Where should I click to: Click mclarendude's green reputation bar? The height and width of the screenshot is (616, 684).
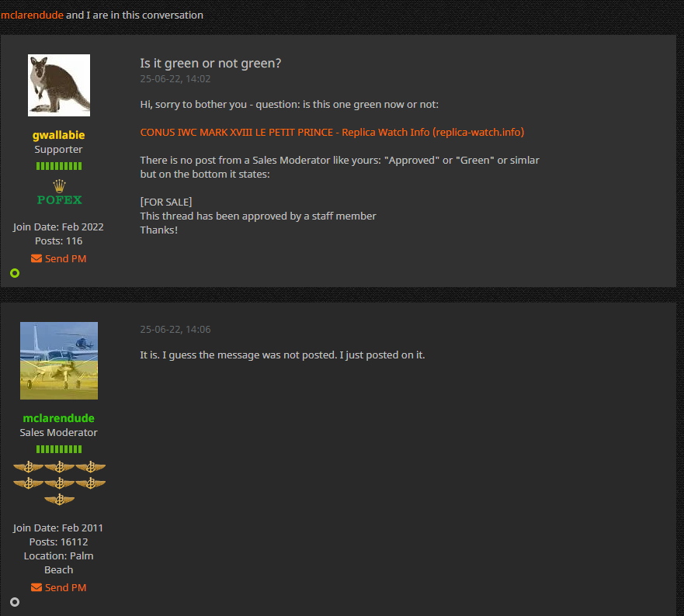click(x=59, y=449)
